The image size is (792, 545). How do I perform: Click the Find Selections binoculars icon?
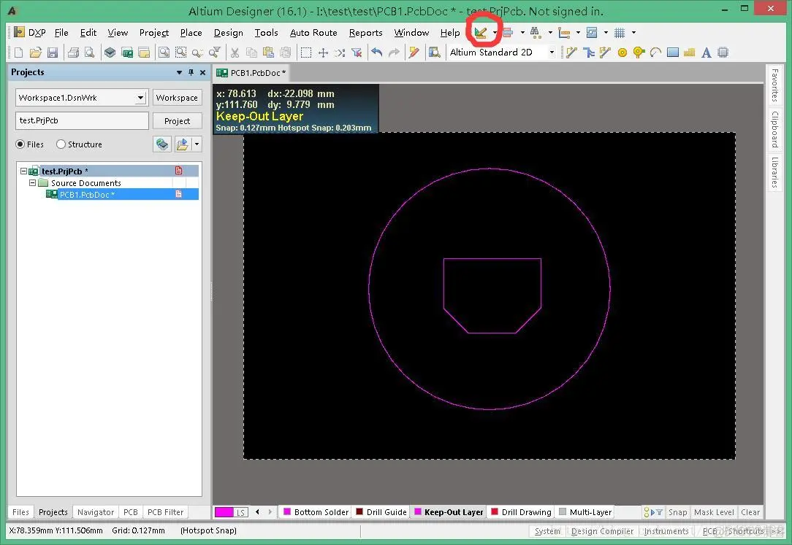(536, 33)
